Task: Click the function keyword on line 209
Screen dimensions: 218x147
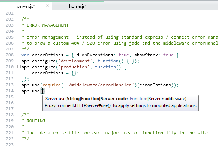Action: point(108,61)
